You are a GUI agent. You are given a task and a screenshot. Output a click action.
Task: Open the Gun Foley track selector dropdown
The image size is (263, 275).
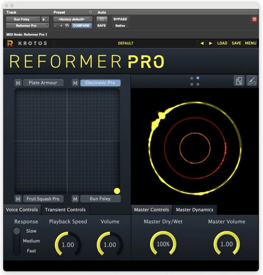coord(23,19)
